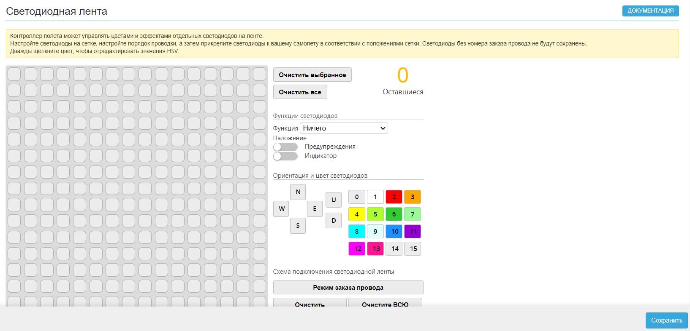
Task: Select the W orientation button
Action: 281,209
